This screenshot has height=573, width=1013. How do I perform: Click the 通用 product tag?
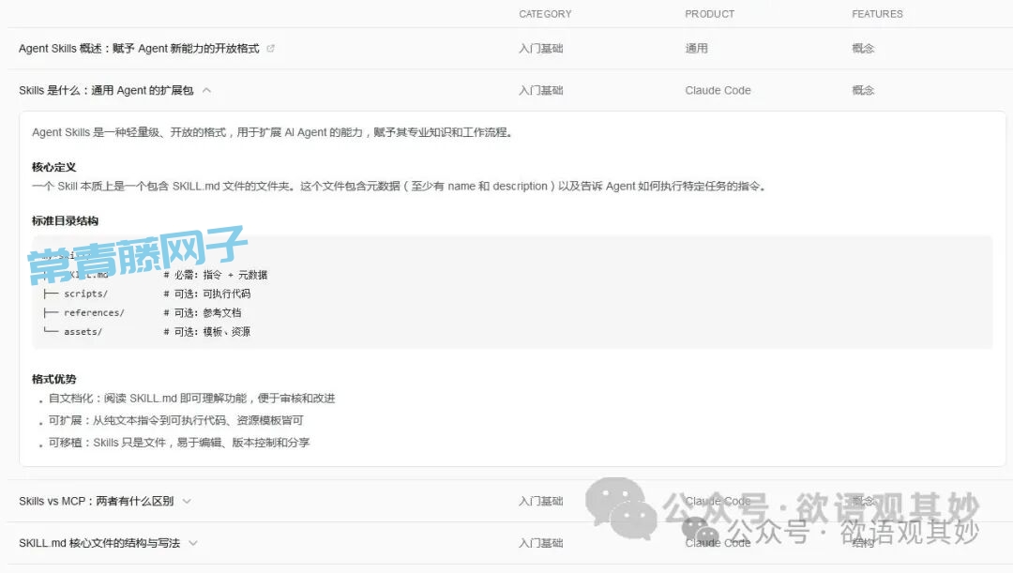(697, 49)
